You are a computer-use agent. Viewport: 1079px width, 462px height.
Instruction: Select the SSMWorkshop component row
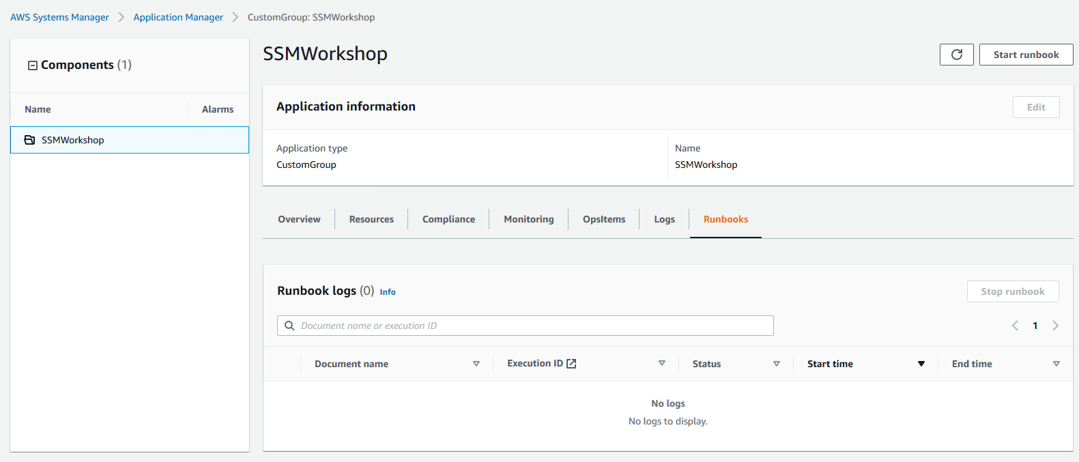(x=130, y=140)
